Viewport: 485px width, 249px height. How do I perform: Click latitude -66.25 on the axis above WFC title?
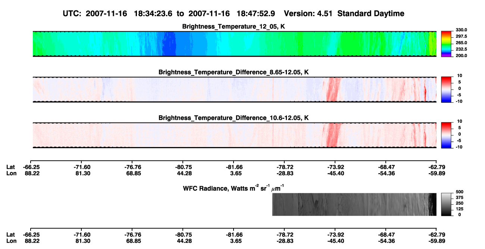click(x=31, y=167)
